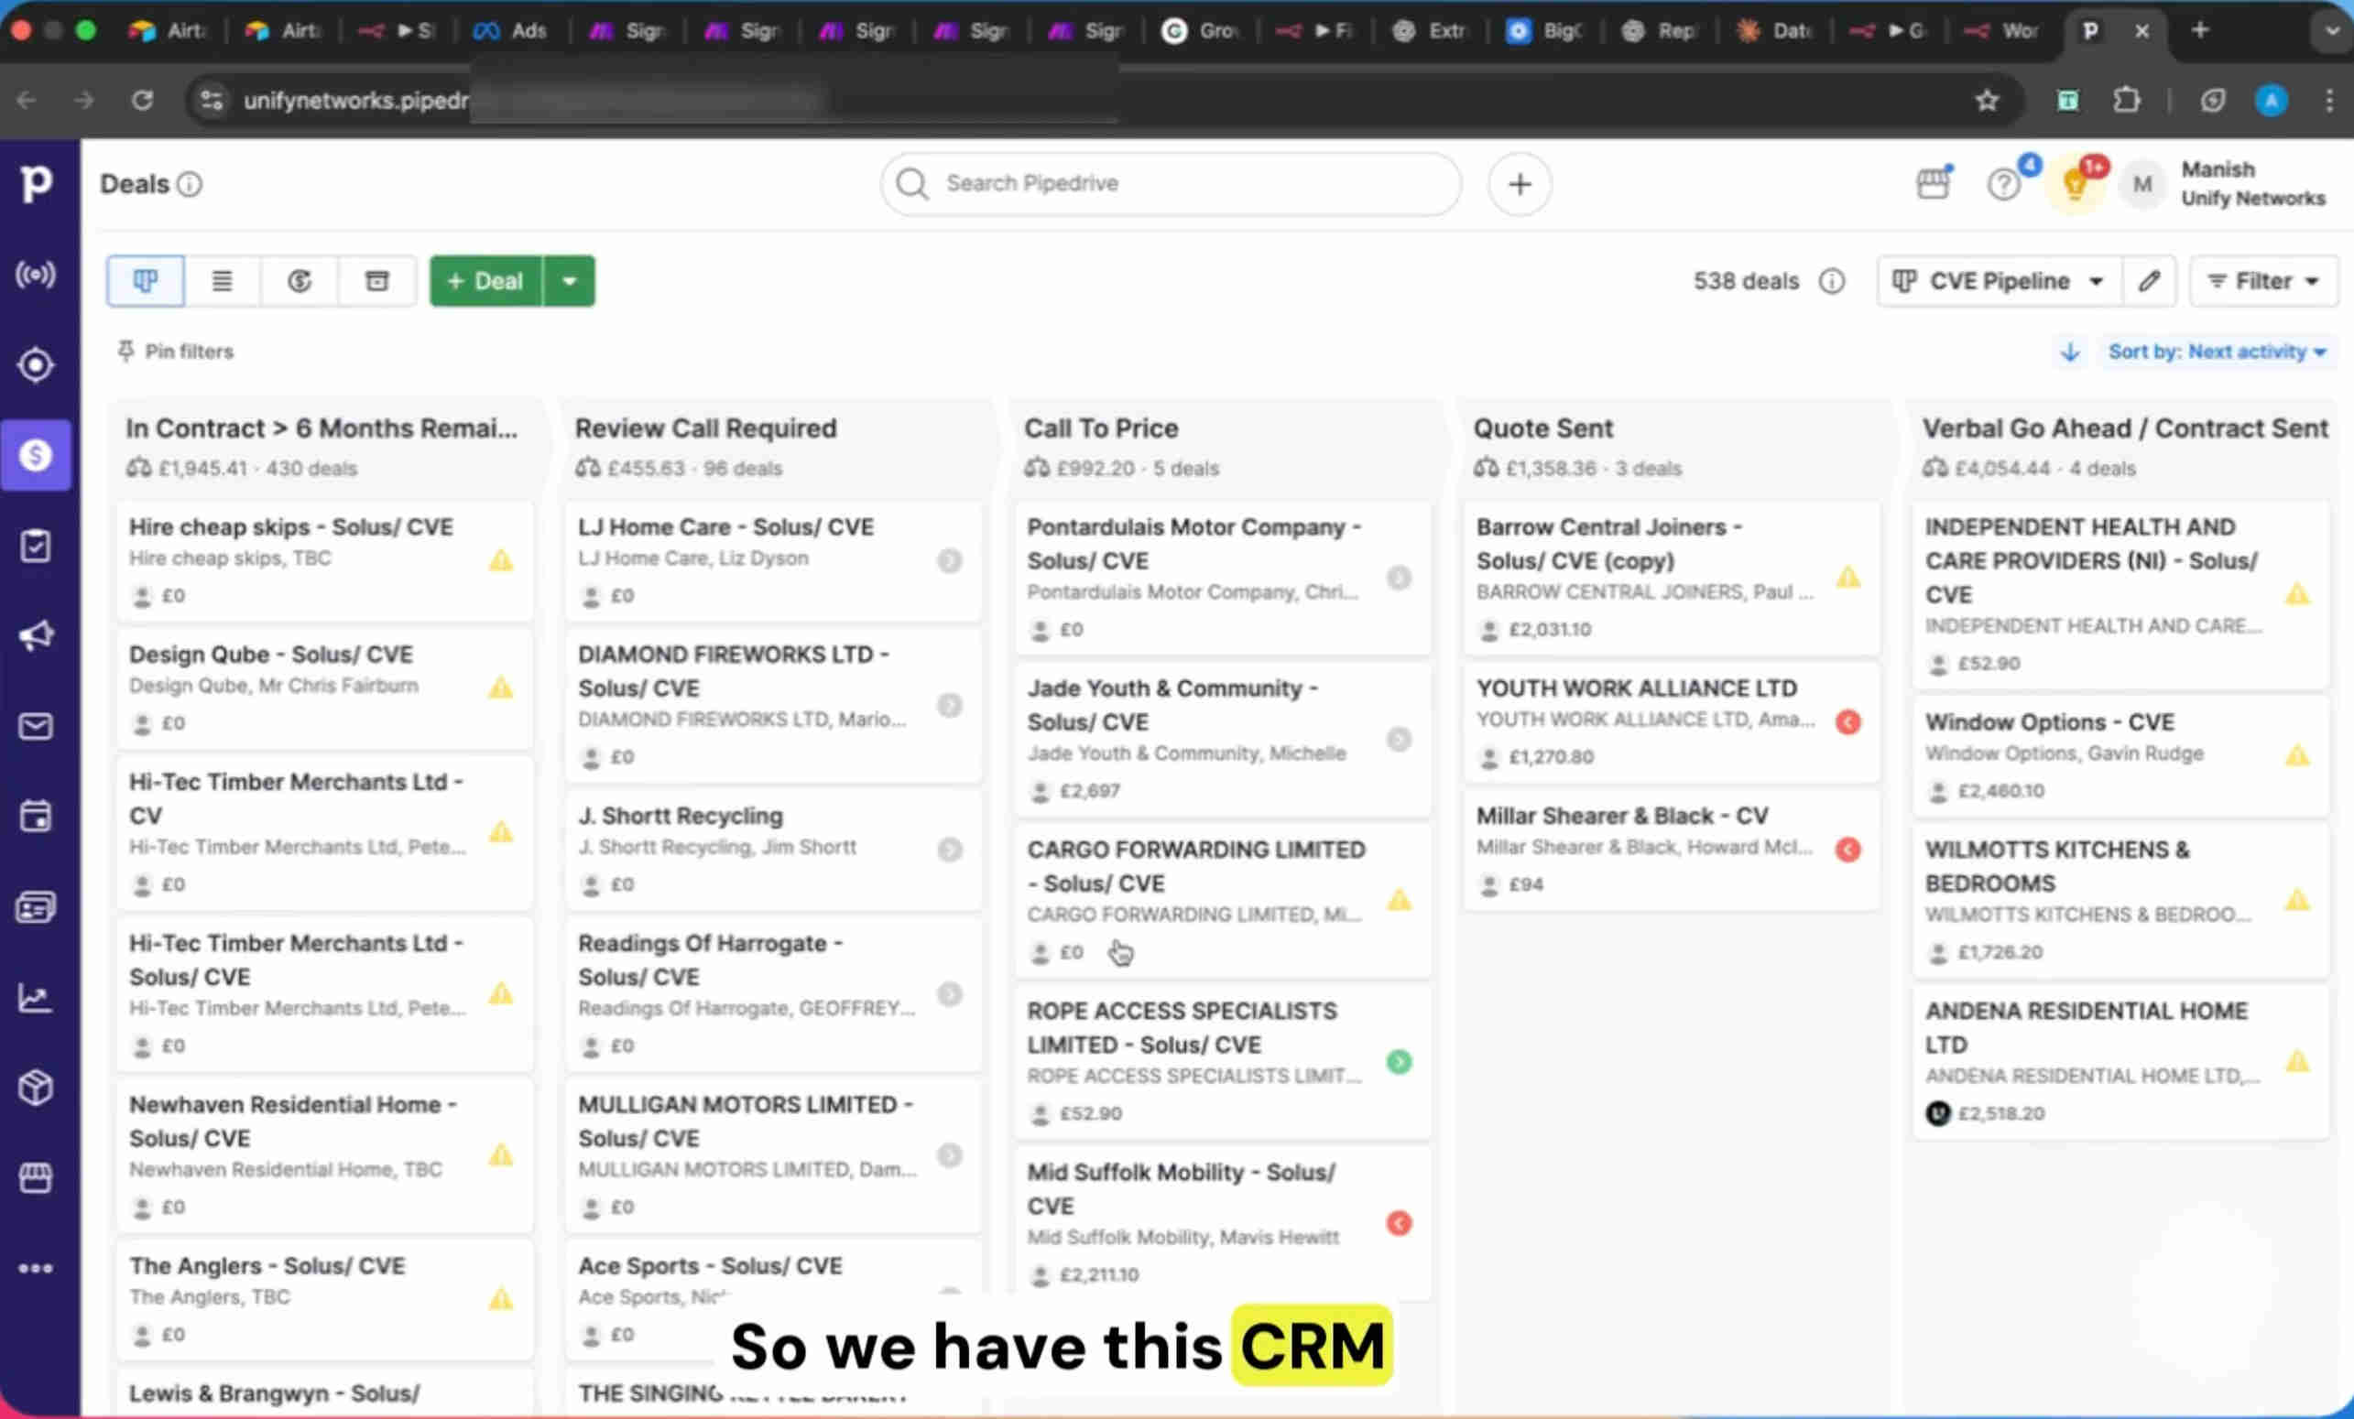Open Leads radar icon in sidebar
The width and height of the screenshot is (2354, 1419).
(x=37, y=275)
